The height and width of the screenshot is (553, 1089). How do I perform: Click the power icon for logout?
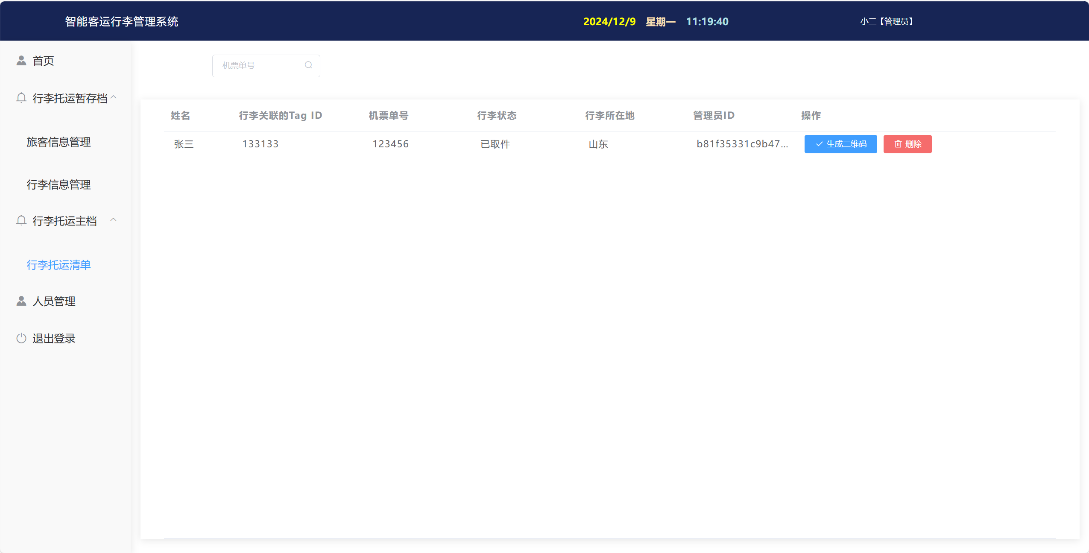(x=21, y=338)
